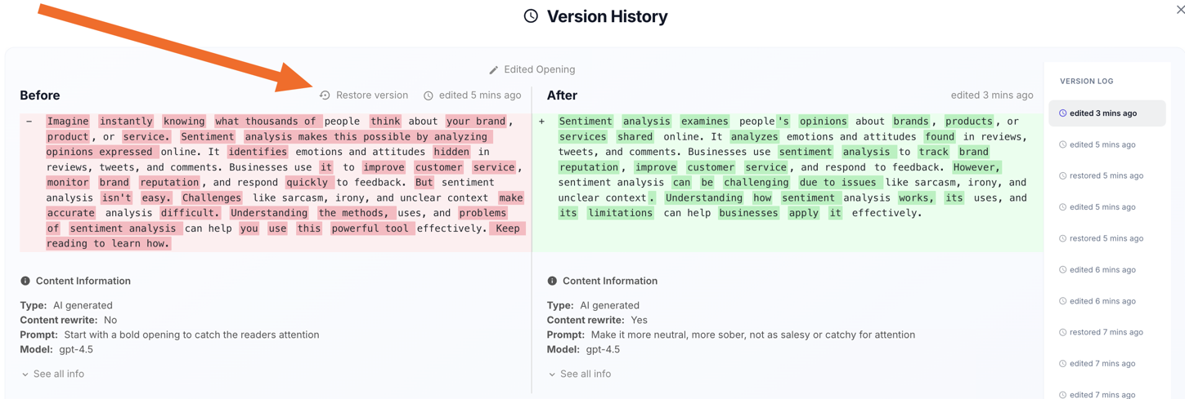1185x399 pixels.
Task: Click Content rewrite: No in Before panel
Action: tap(69, 320)
